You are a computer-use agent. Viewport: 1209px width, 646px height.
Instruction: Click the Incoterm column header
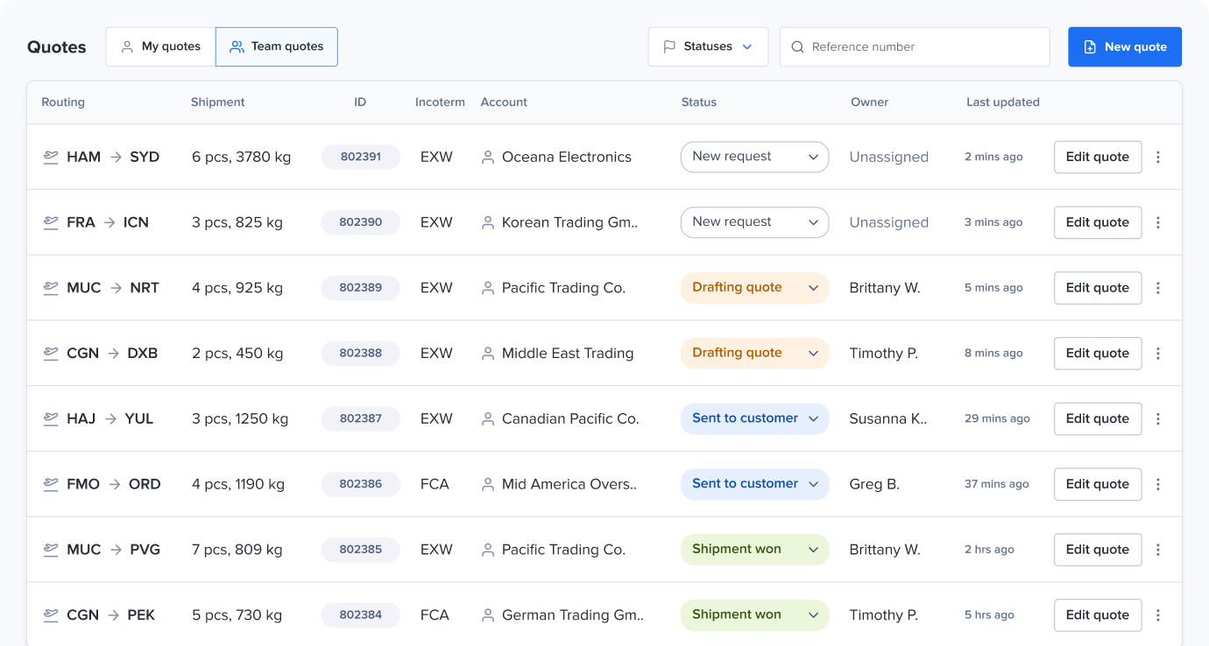(440, 102)
